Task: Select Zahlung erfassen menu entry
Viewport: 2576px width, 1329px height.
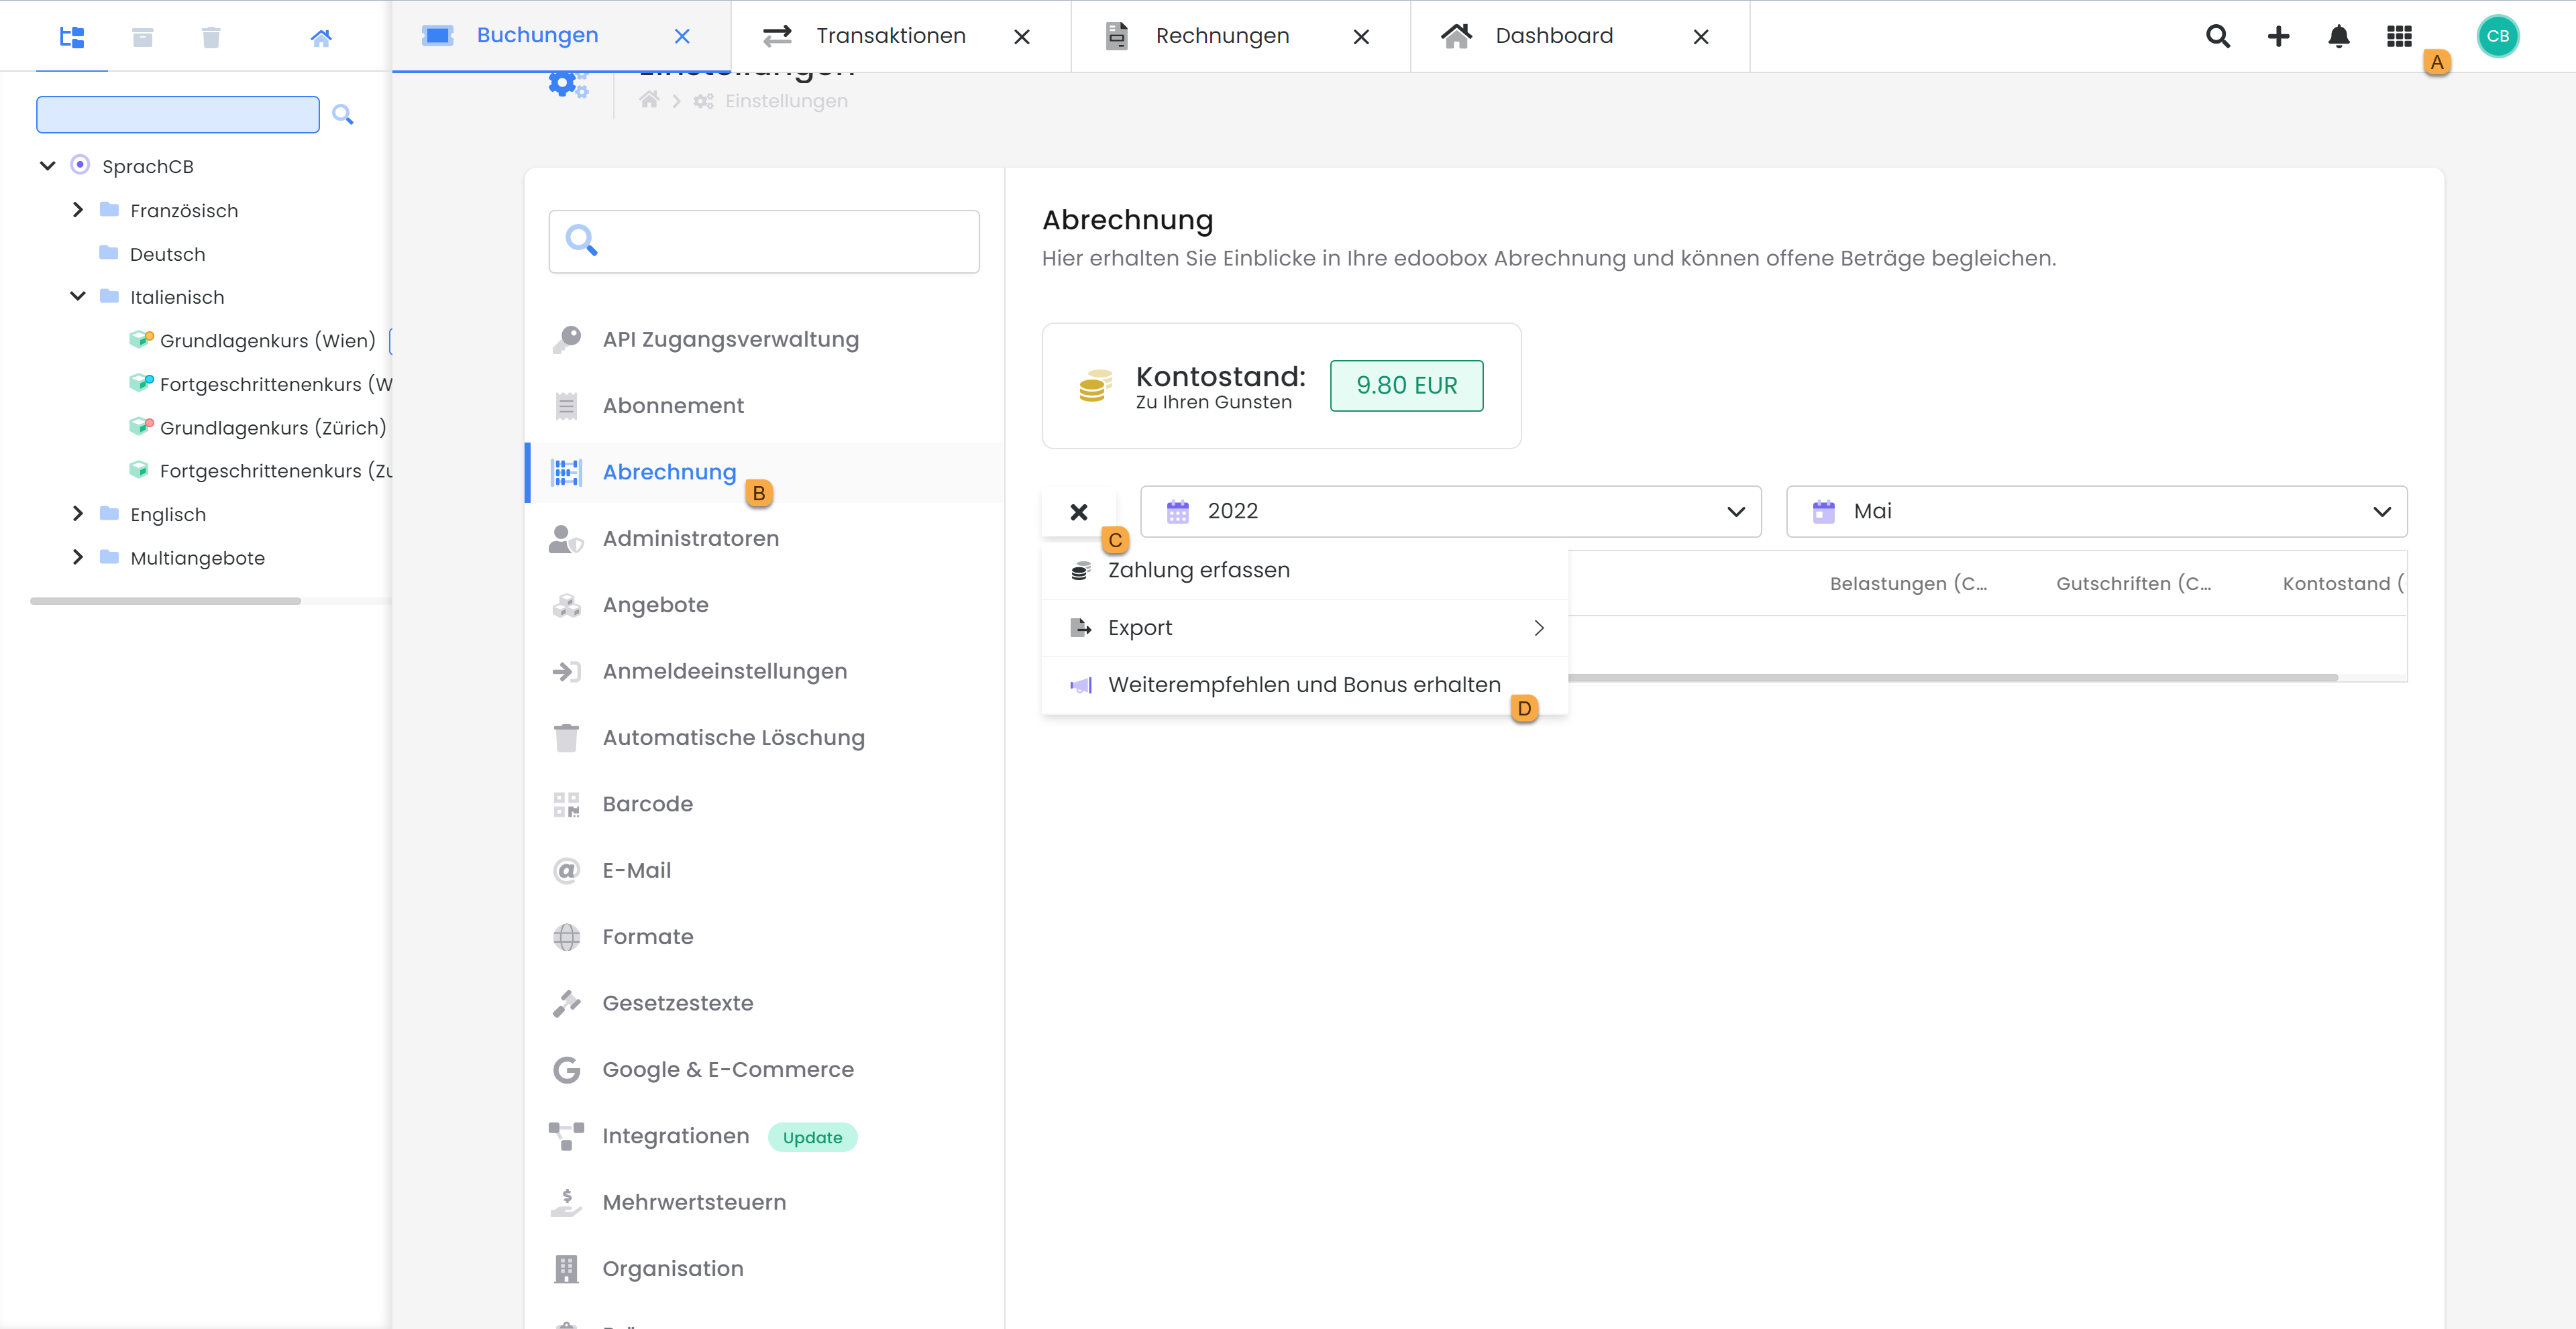Action: [x=1198, y=571]
